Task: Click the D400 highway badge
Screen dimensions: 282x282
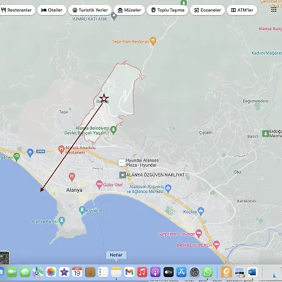Action: [41, 151]
